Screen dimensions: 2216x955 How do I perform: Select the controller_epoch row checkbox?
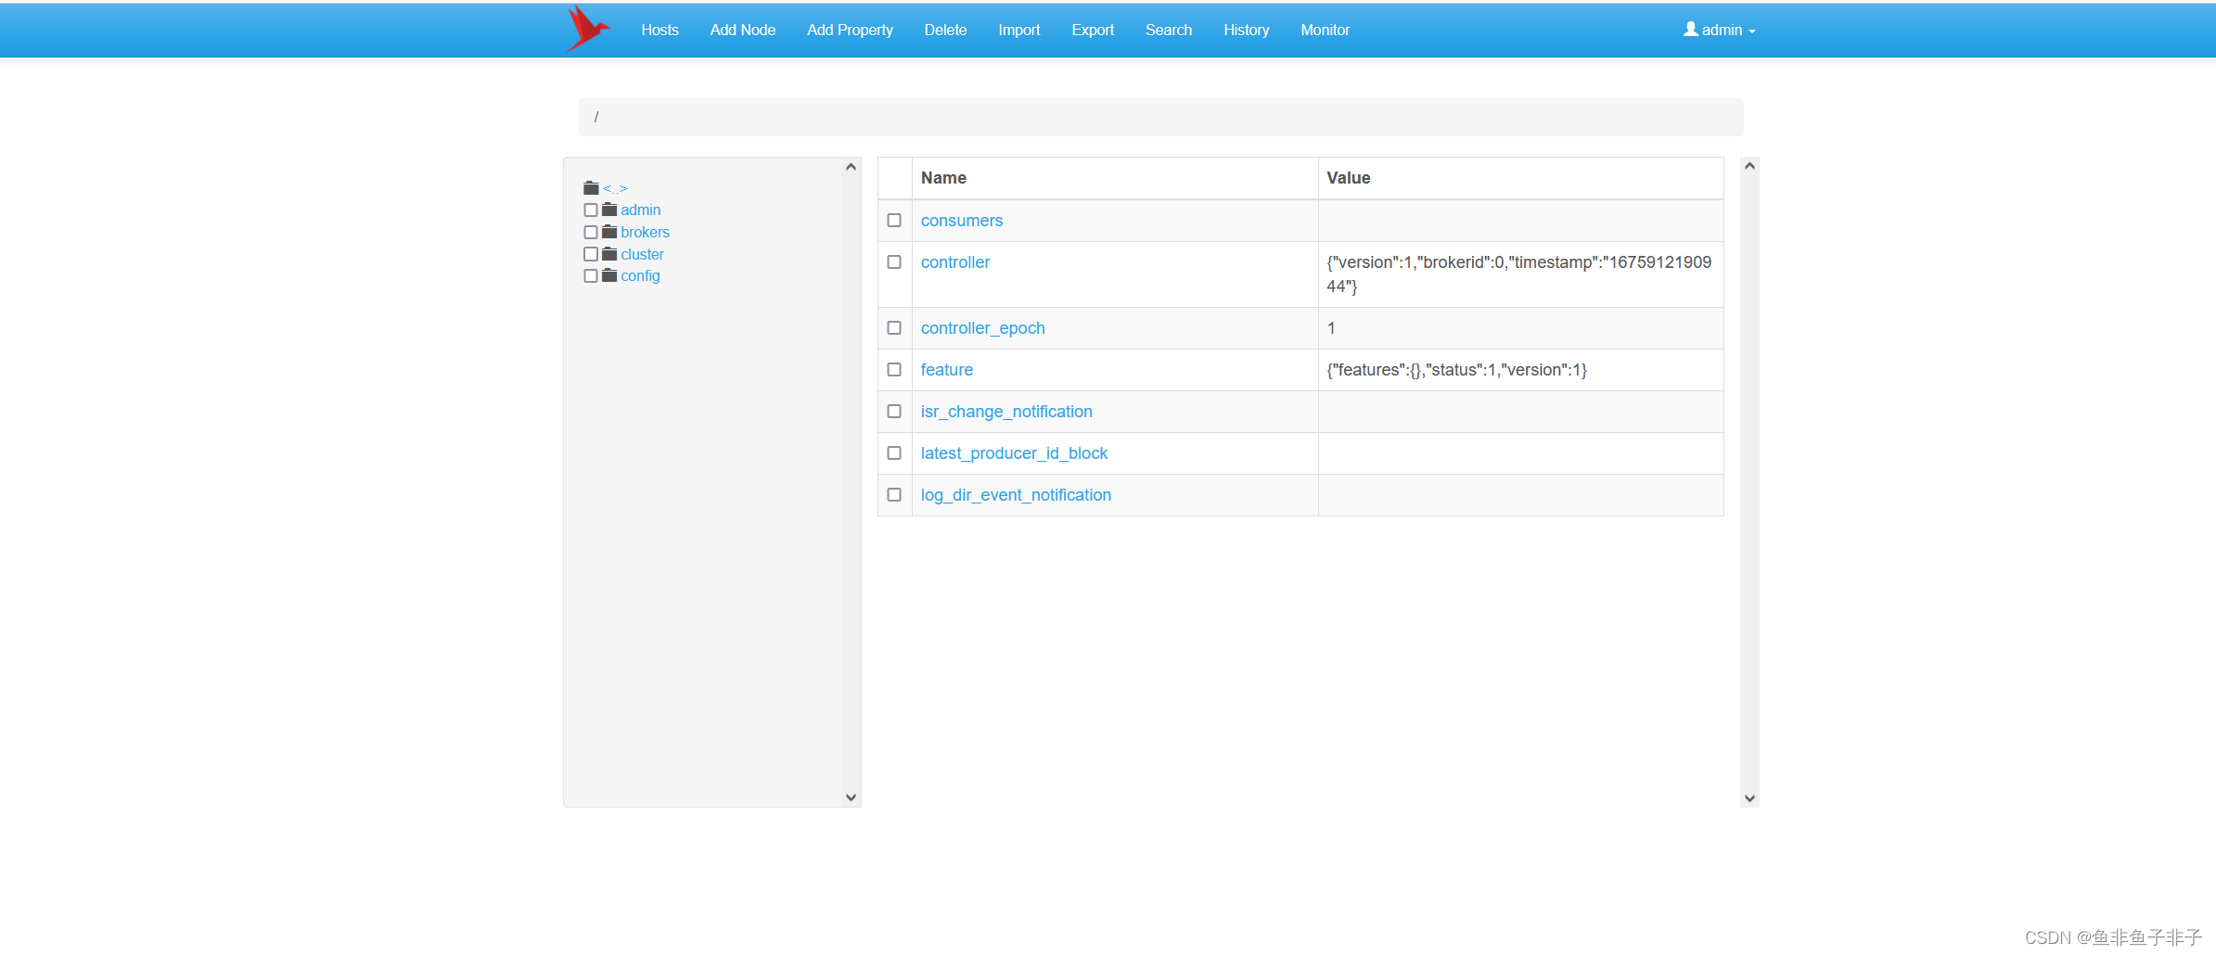coord(894,328)
